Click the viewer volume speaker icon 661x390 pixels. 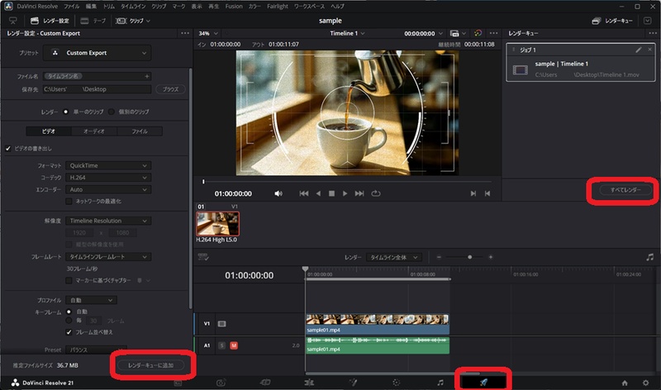point(278,193)
